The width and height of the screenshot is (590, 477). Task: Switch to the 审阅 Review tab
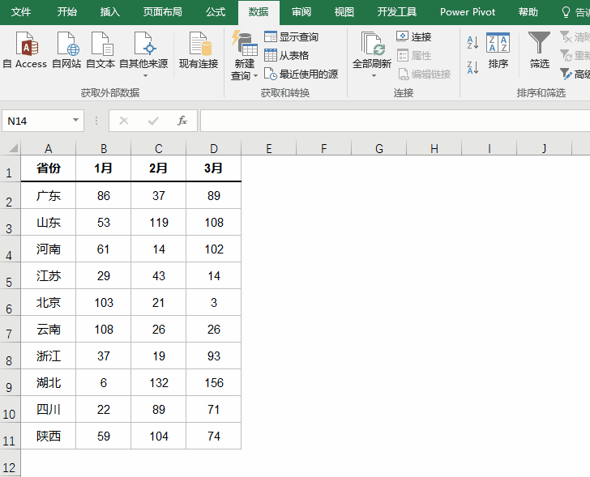pos(301,12)
